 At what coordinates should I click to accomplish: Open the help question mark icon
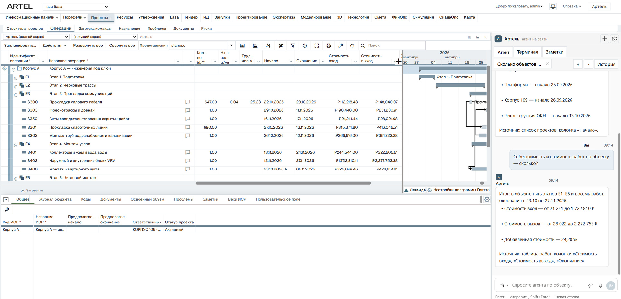[x=305, y=46]
